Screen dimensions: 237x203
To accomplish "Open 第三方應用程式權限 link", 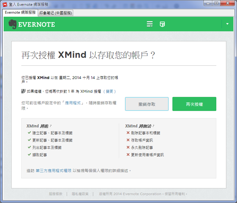I will (x=54, y=171).
